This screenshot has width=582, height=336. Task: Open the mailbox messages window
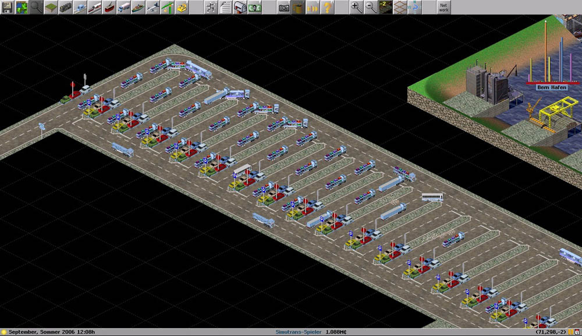[240, 7]
